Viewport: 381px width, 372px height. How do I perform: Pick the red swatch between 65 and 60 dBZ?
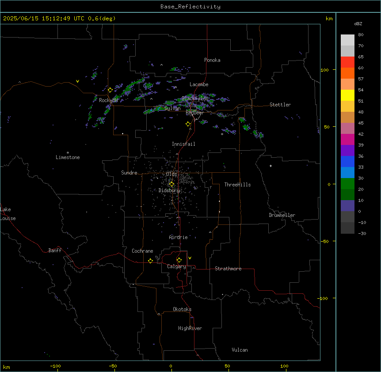(347, 62)
